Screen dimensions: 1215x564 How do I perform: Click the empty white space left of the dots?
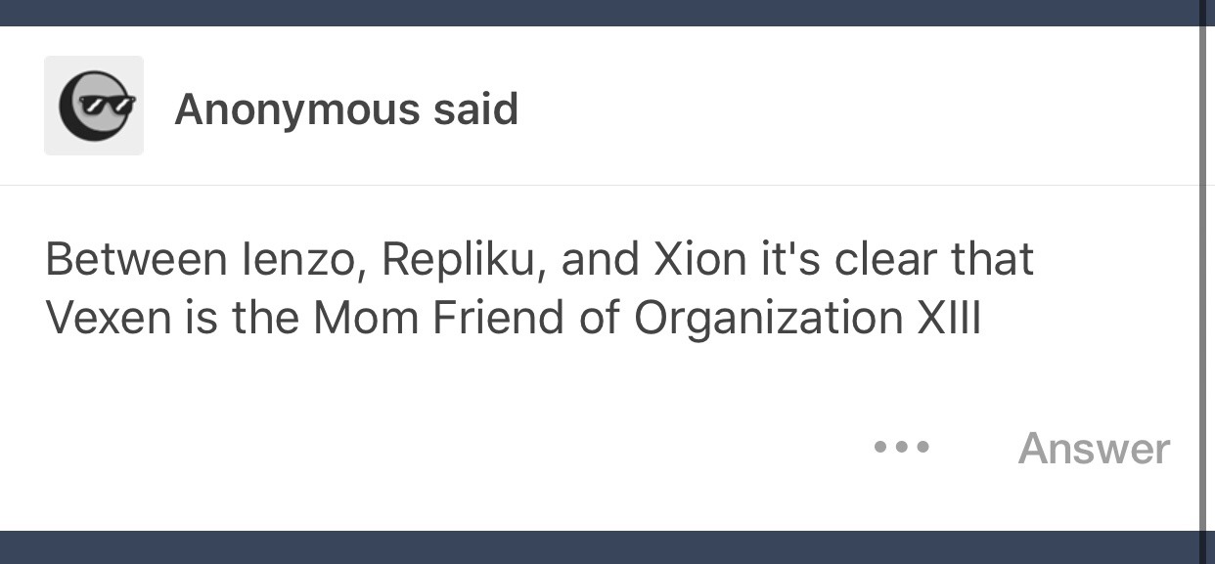pos(440,448)
